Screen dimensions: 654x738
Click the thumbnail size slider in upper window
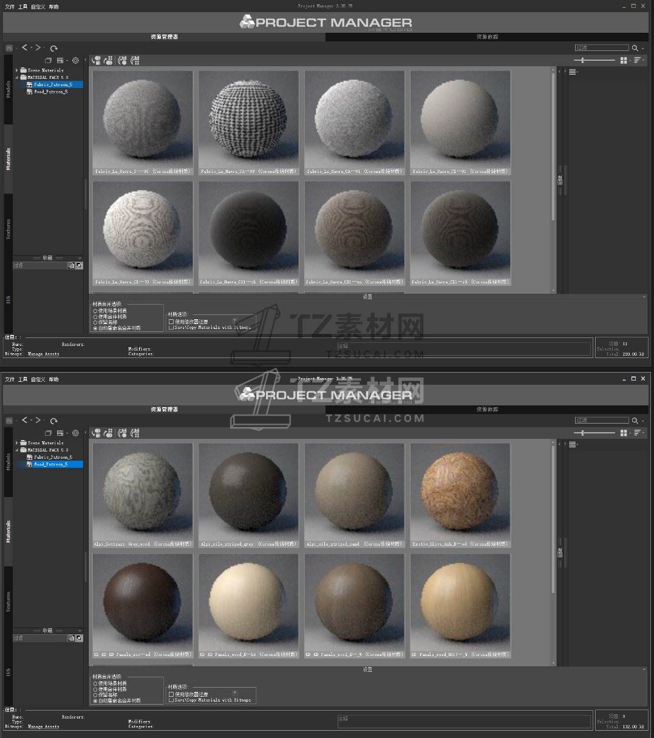(x=582, y=60)
